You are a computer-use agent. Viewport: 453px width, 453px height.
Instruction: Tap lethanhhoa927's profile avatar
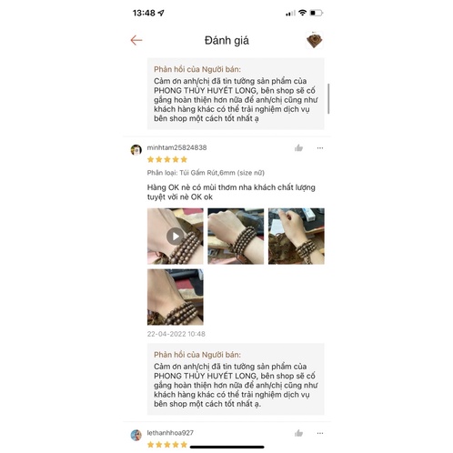pos(136,435)
